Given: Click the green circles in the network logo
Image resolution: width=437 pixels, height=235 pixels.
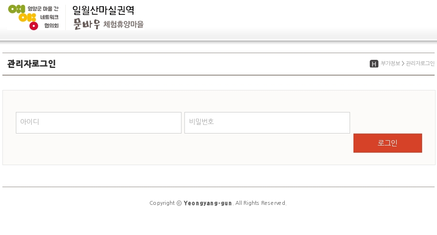Looking at the screenshot, I should coord(16,9).
